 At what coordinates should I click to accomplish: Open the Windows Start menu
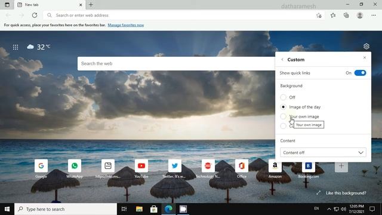pos(7,209)
